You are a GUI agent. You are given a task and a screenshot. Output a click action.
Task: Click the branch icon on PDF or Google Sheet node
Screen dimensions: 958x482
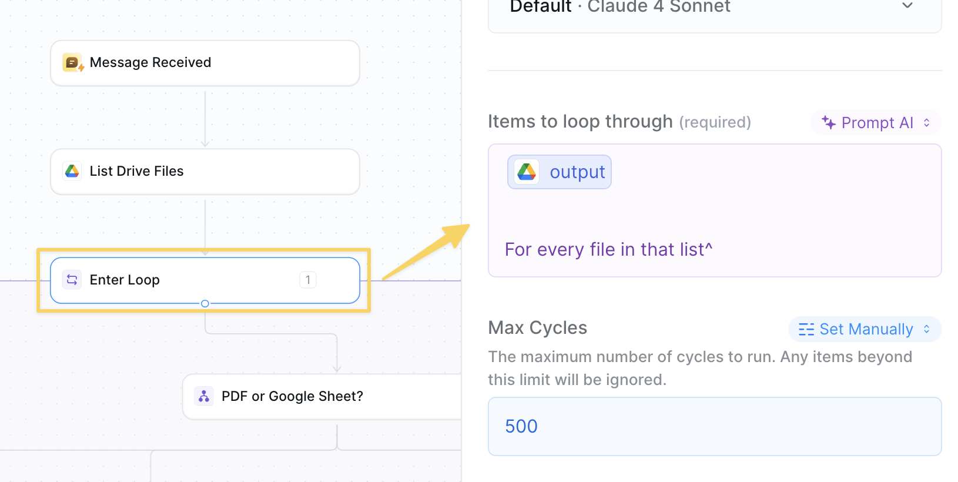204,396
